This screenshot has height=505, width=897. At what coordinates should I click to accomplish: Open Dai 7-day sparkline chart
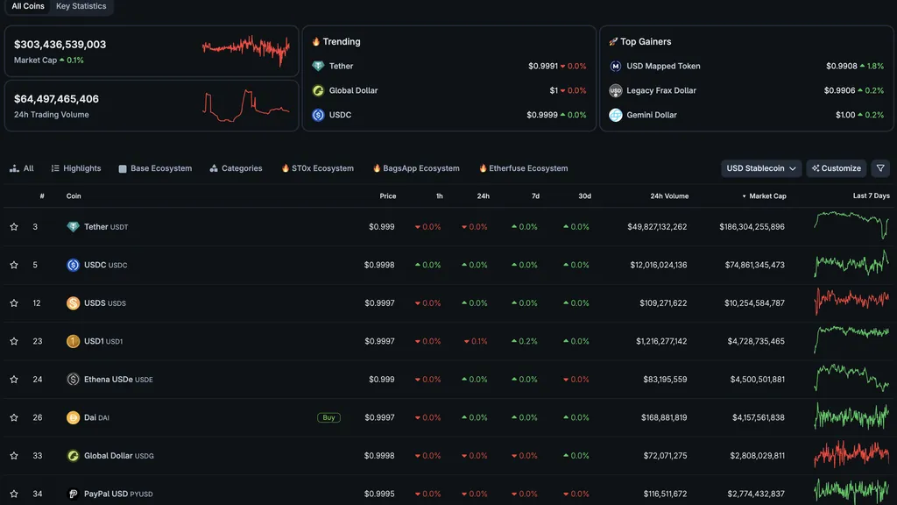(851, 416)
